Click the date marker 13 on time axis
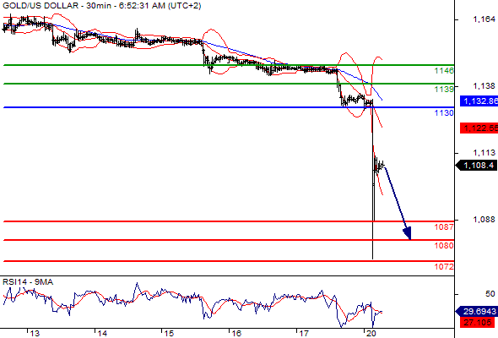Viewport: 498px width, 338px height. click(35, 334)
